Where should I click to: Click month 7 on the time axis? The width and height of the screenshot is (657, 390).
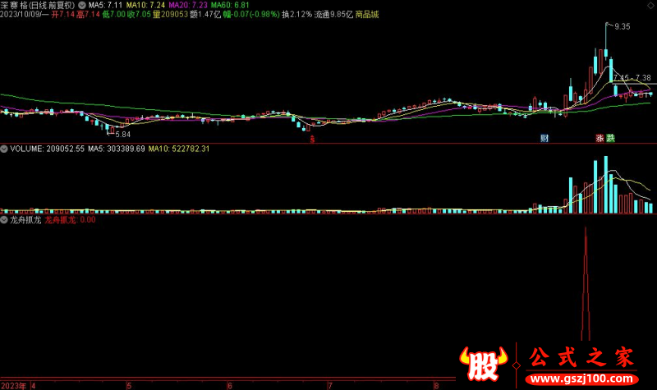coord(330,386)
